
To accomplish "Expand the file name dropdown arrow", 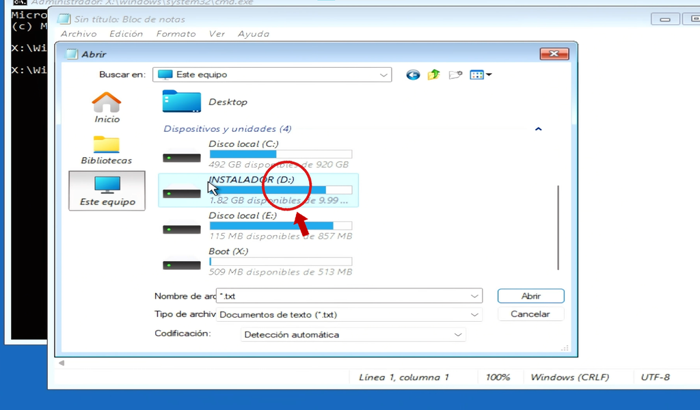I will click(x=474, y=297).
